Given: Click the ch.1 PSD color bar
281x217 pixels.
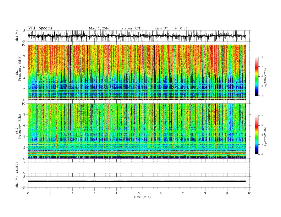Looking at the screenshot, I should (257, 76).
